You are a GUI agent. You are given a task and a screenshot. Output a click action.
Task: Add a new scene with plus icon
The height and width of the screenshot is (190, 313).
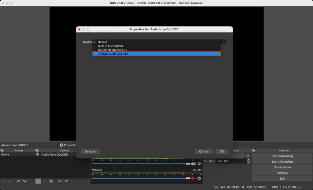tap(3, 181)
